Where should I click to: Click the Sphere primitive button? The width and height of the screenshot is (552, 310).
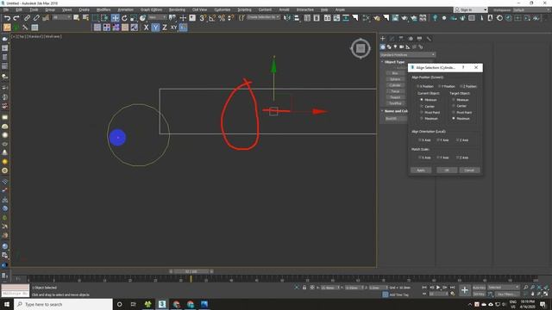coord(395,79)
